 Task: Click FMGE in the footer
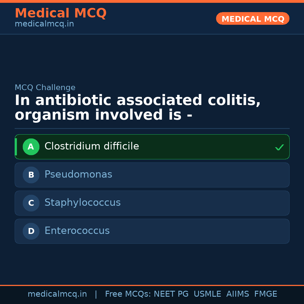[x=265, y=294]
